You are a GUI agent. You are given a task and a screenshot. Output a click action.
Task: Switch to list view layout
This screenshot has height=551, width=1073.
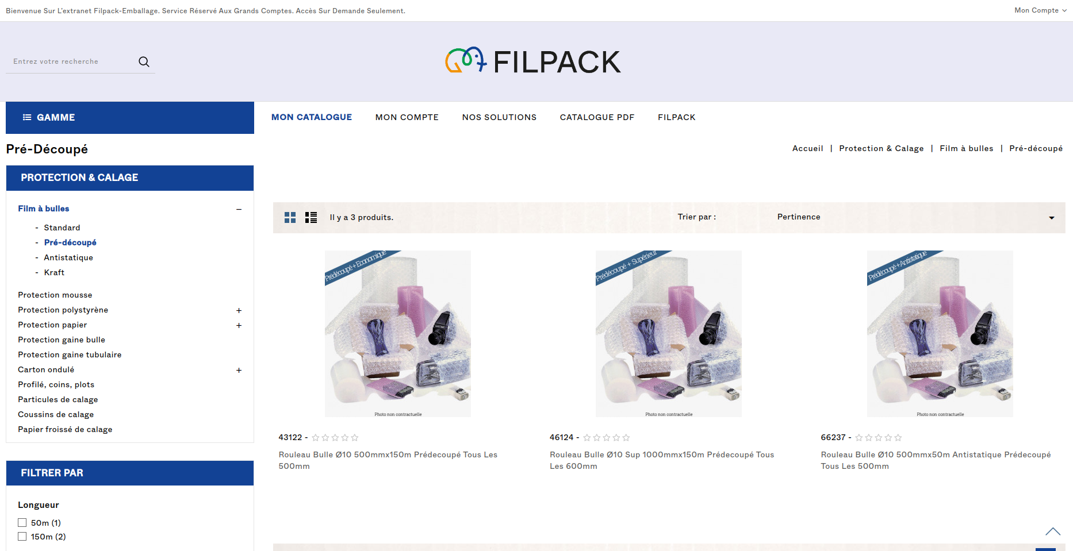tap(311, 217)
